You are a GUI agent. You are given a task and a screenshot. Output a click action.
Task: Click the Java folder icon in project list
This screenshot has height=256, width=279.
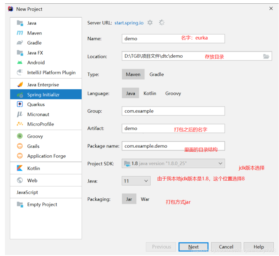pos(20,23)
